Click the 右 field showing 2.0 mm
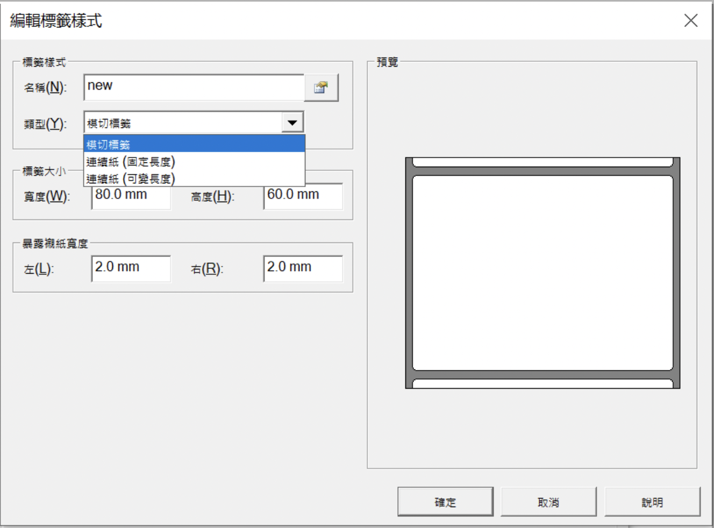This screenshot has width=714, height=528. click(x=303, y=268)
